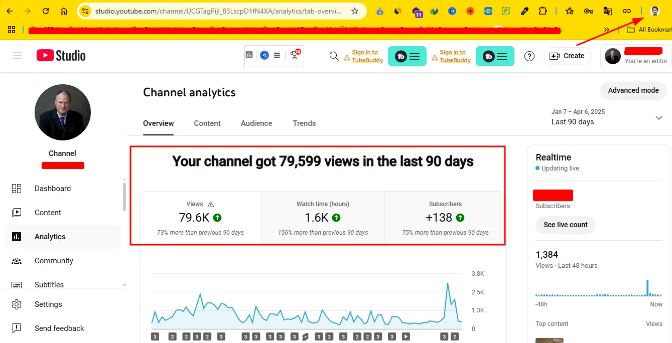Expand the Last 90 days date range
The image size is (672, 343).
pos(658,118)
